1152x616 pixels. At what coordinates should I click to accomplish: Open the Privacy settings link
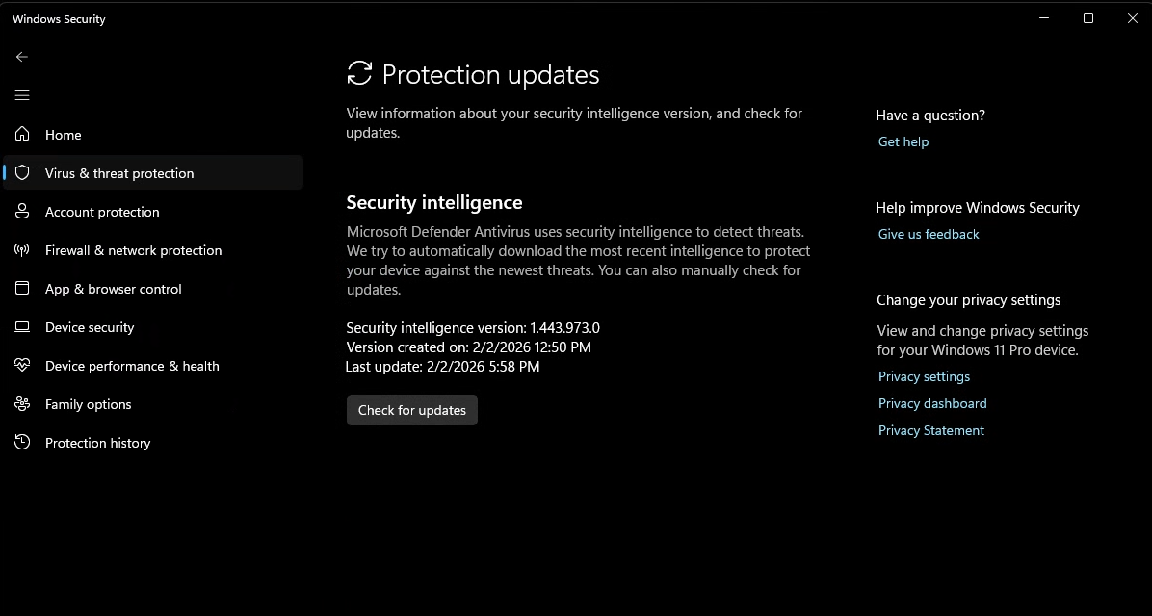click(x=924, y=376)
